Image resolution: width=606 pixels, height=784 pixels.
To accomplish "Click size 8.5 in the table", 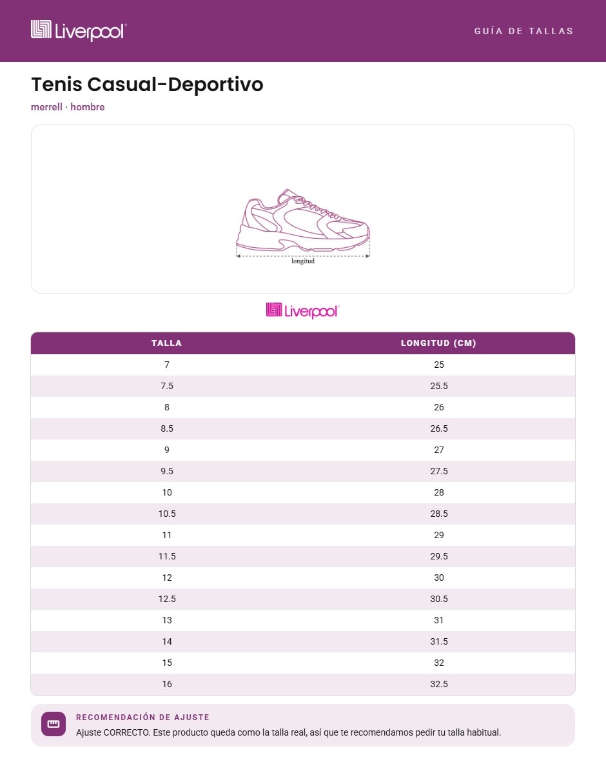I will [167, 428].
